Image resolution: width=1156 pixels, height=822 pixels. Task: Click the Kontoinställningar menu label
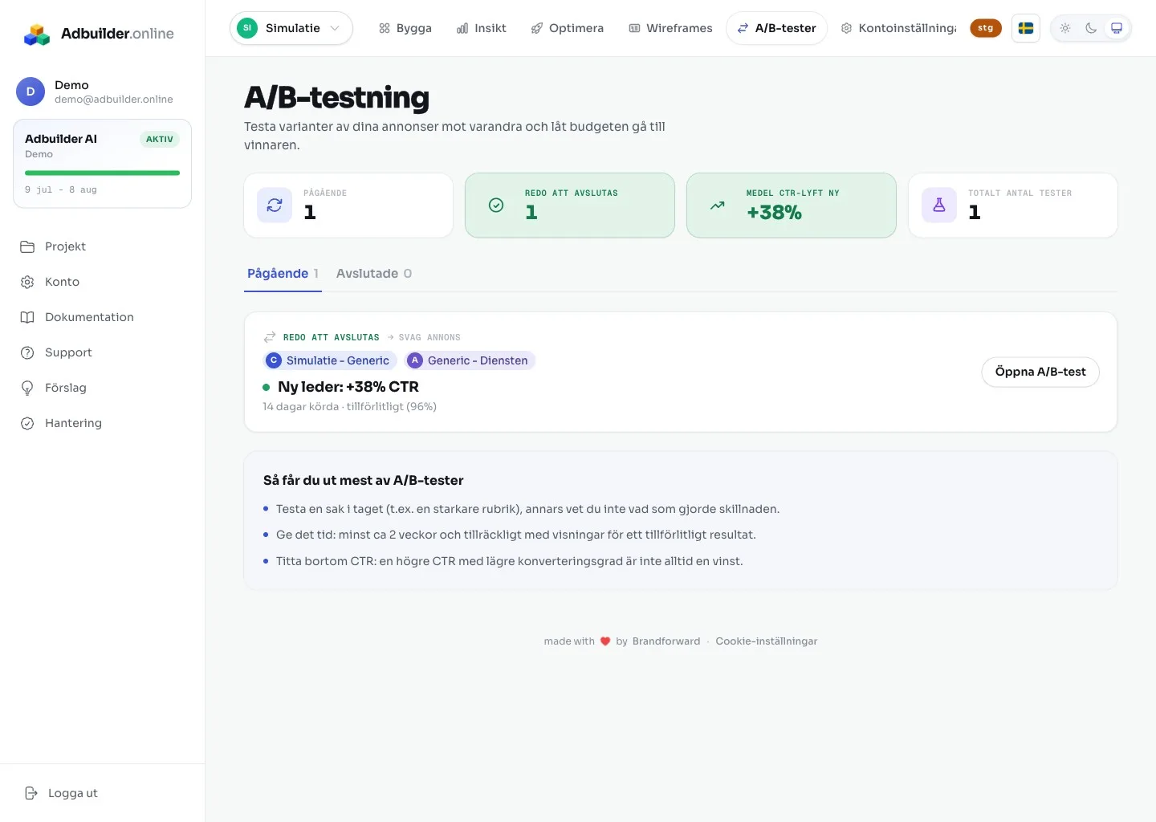tap(908, 28)
